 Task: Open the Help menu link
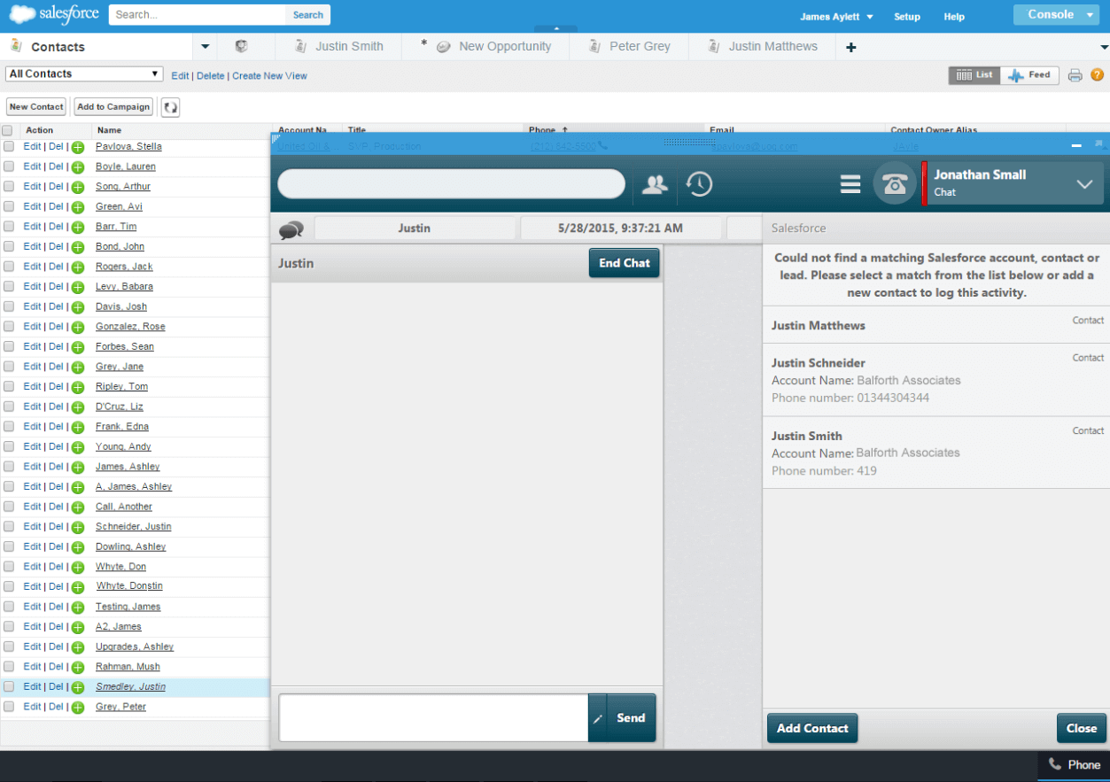tap(954, 17)
